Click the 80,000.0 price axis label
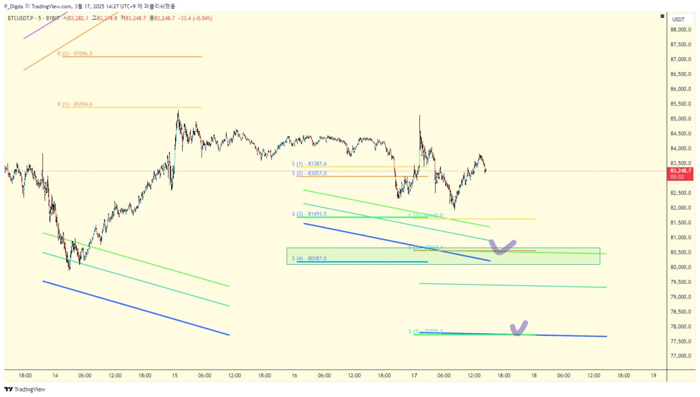Viewport: 700px width, 397px height. click(681, 267)
